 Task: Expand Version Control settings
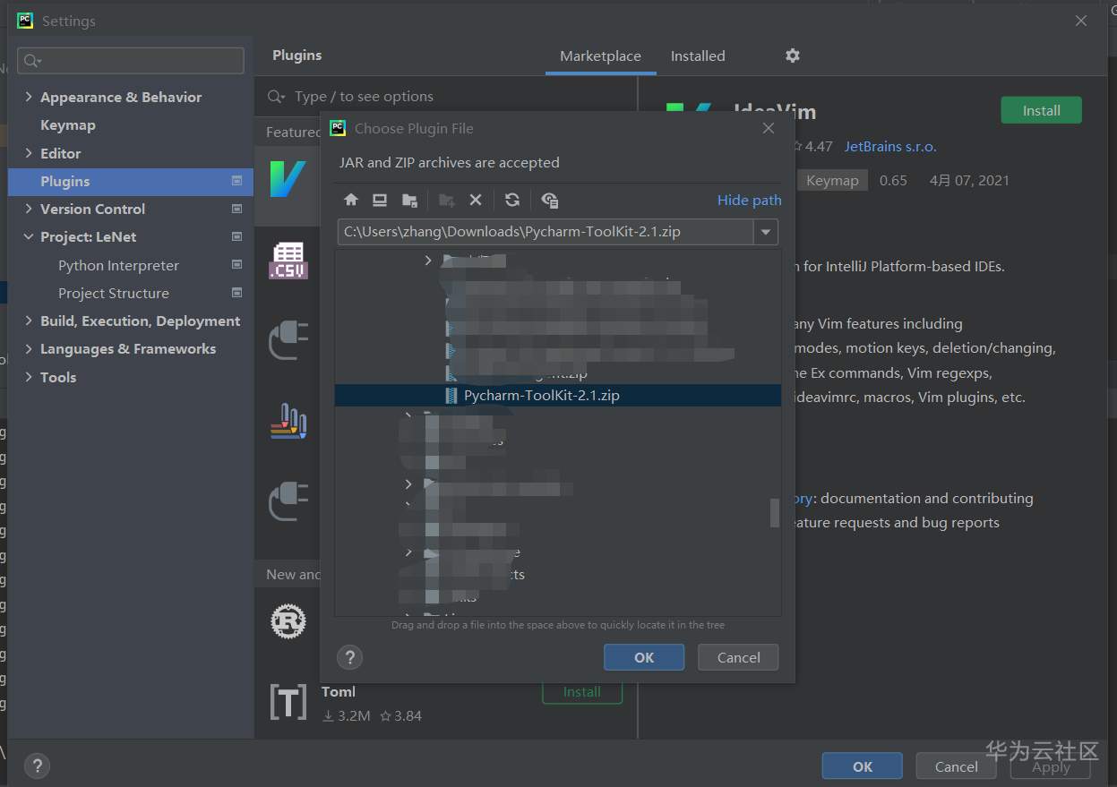click(29, 209)
